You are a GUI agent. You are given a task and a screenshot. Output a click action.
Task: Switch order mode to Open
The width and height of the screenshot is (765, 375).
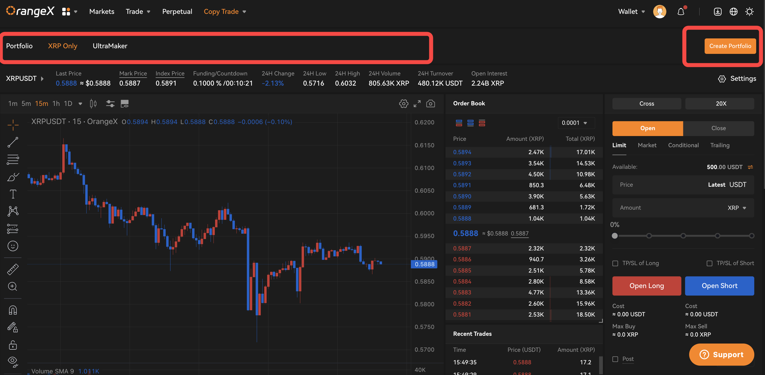648,128
